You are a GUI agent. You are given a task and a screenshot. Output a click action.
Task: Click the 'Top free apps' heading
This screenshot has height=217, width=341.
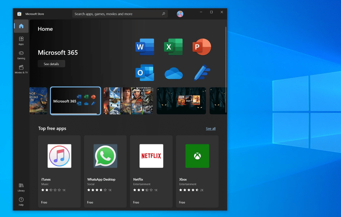coord(52,128)
